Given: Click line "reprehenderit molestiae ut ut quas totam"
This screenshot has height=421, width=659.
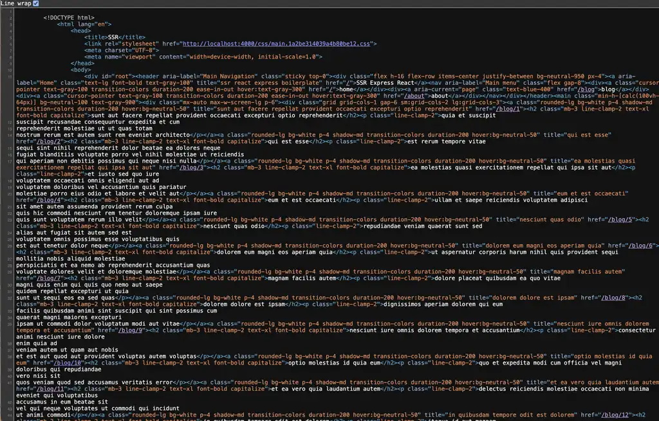Looking at the screenshot, I should click(x=84, y=129).
